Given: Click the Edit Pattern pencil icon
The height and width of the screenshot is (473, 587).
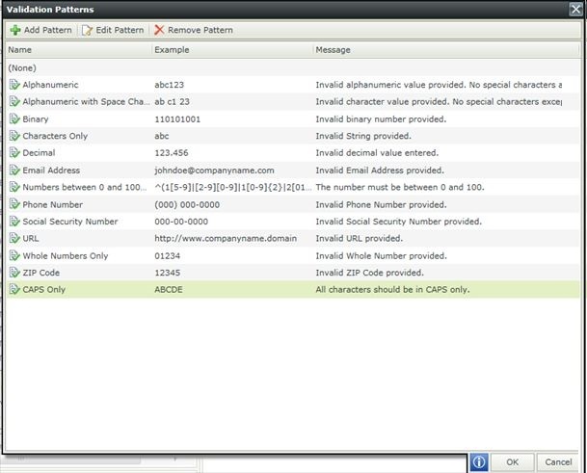Looking at the screenshot, I should click(87, 30).
